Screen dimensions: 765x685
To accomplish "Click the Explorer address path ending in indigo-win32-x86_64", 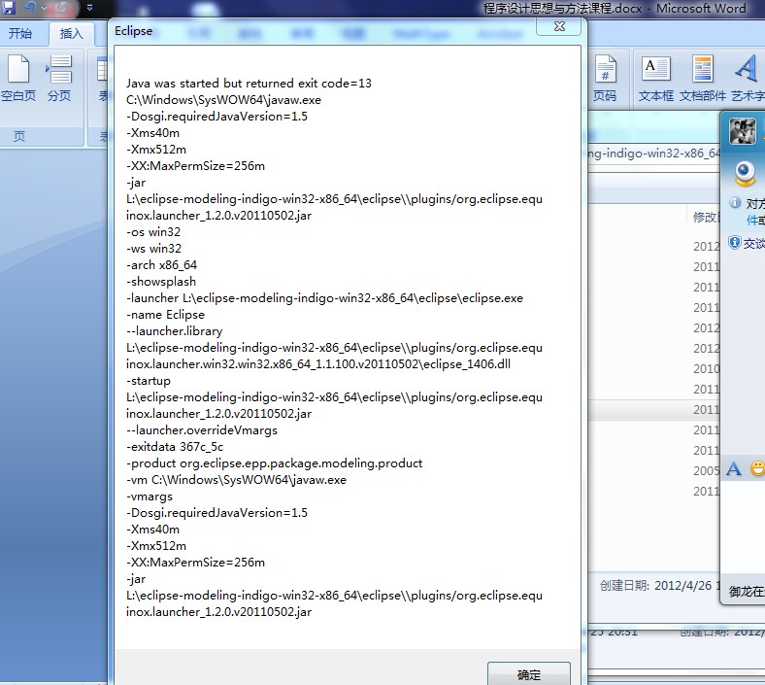I will click(653, 154).
